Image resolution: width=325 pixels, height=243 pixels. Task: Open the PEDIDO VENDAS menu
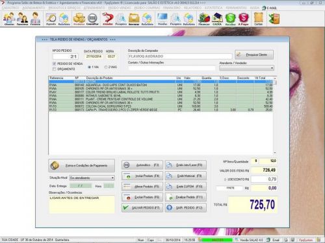[120, 8]
